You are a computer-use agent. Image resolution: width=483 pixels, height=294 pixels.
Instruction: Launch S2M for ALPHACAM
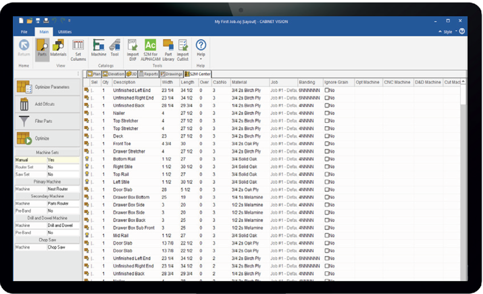[150, 47]
